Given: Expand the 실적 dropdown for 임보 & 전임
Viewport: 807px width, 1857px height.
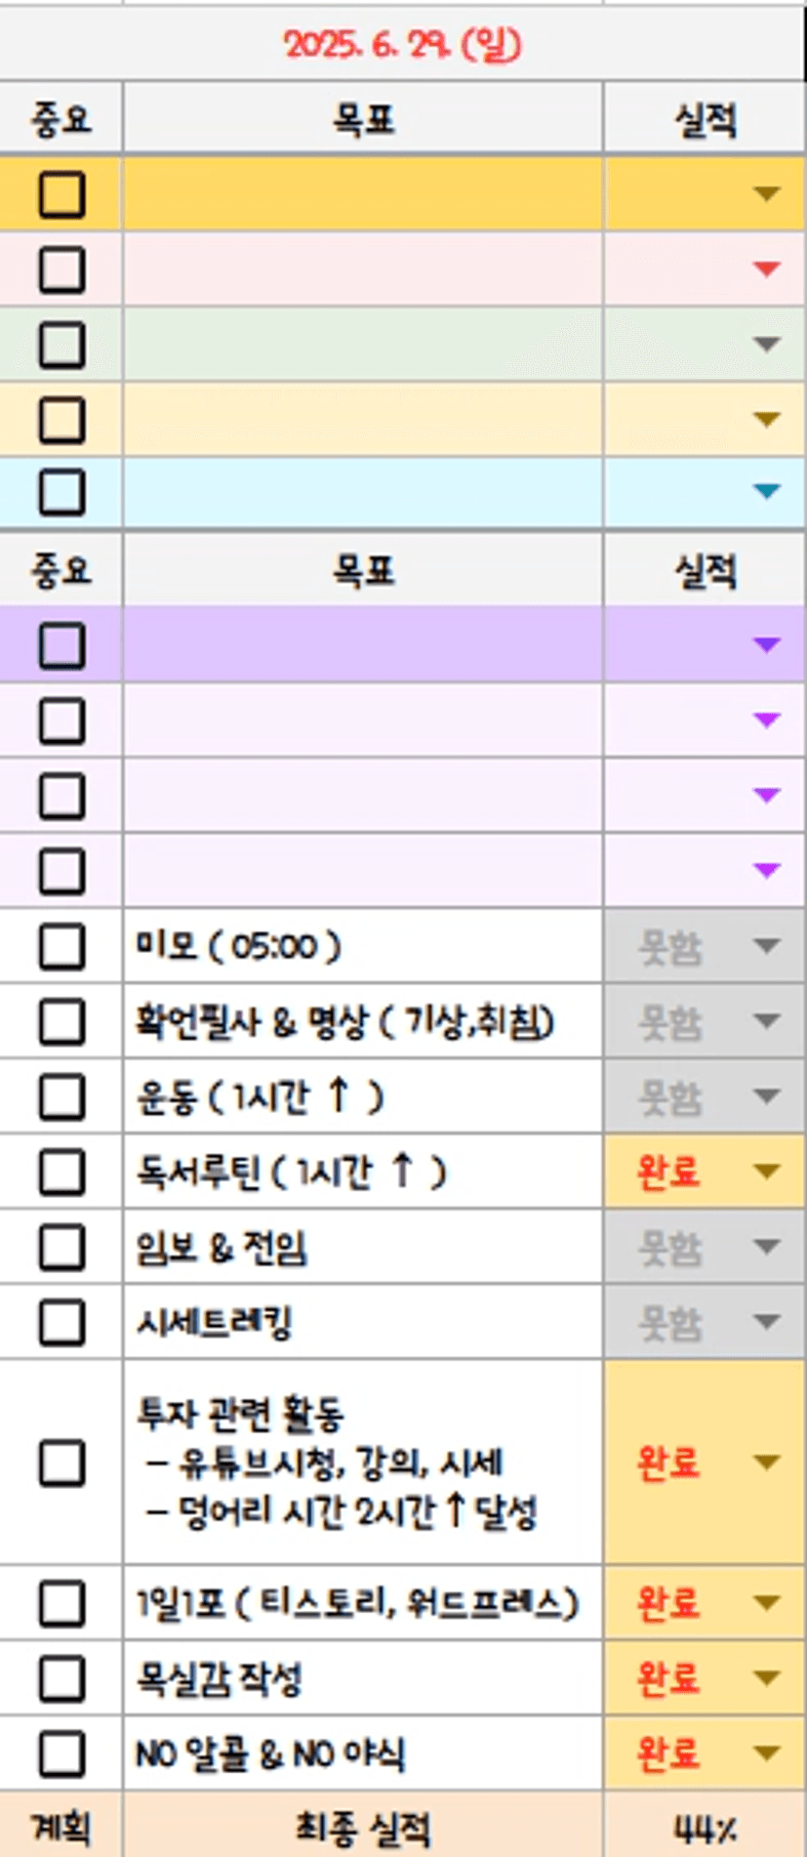Looking at the screenshot, I should (767, 1247).
